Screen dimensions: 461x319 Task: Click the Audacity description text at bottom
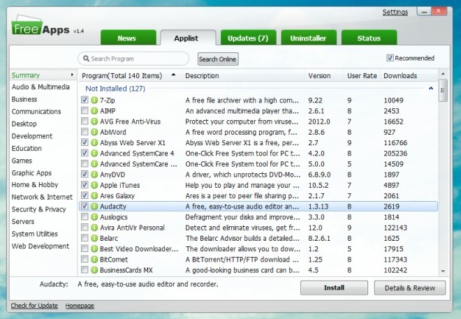coord(148,284)
